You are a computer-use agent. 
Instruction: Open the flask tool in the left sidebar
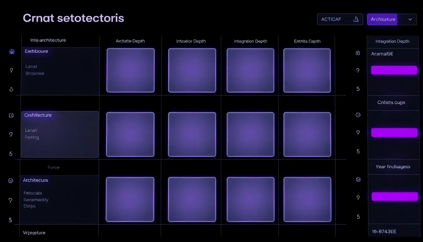[11, 89]
